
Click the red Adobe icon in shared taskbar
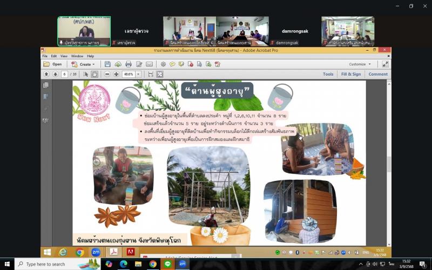130,252
